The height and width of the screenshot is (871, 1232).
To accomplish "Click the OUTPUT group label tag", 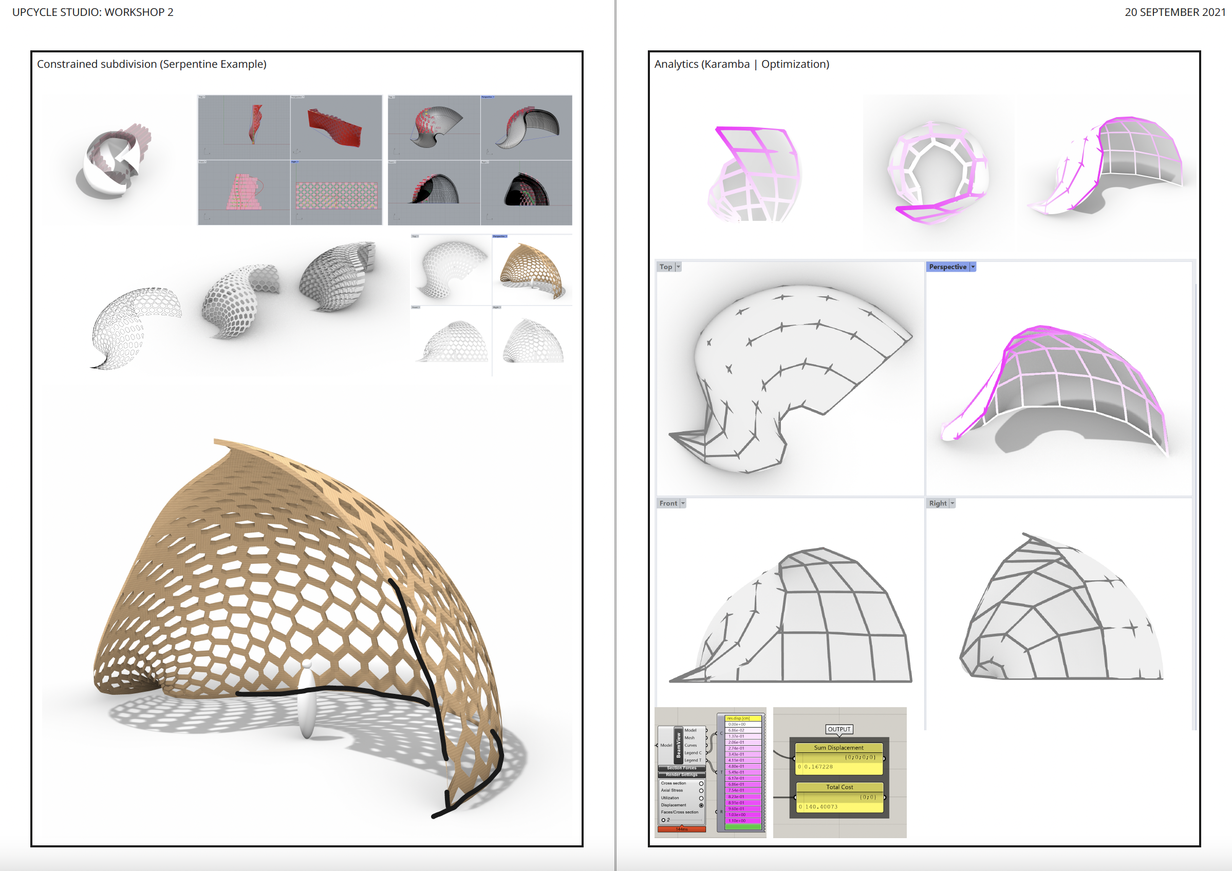I will tap(839, 729).
